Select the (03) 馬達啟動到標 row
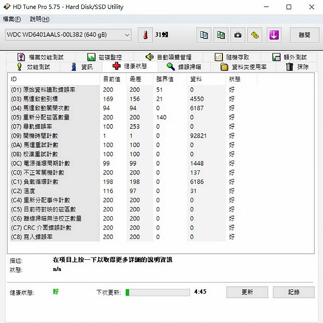323x323 pixels. 133,99
